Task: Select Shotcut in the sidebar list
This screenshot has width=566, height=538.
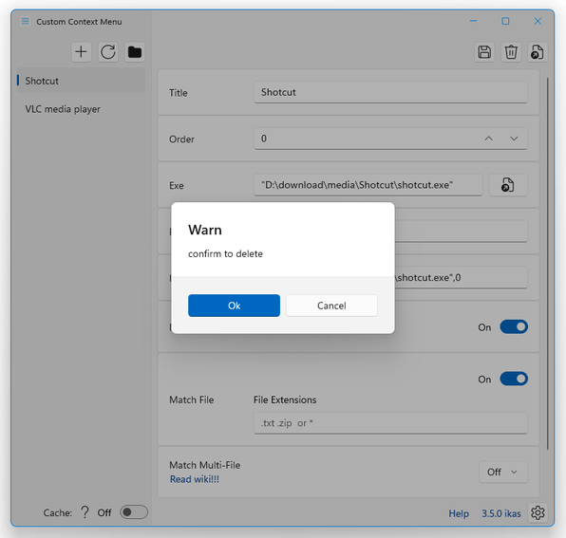Action: pyautogui.click(x=81, y=81)
